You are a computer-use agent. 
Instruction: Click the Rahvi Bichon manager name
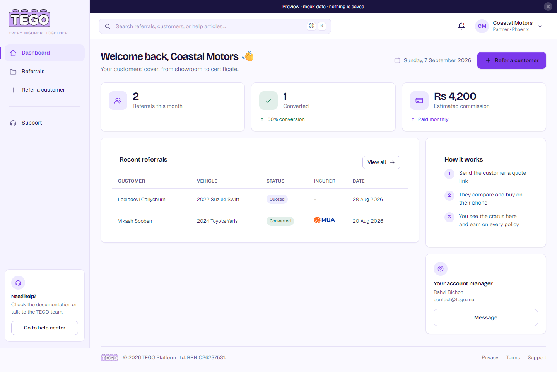point(448,292)
